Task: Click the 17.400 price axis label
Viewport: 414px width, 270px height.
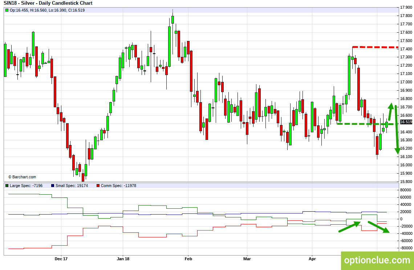Action: coord(406,49)
